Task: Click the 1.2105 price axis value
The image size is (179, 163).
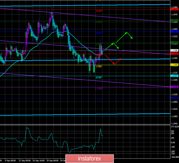Action: (175, 95)
